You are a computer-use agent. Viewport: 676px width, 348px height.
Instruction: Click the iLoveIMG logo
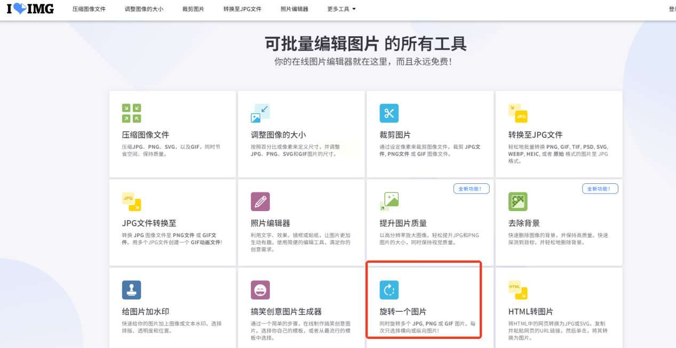(30, 9)
